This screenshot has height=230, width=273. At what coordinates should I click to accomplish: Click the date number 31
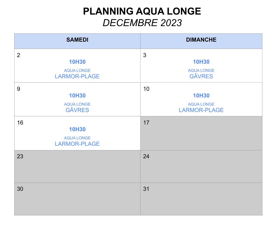pos(146,189)
